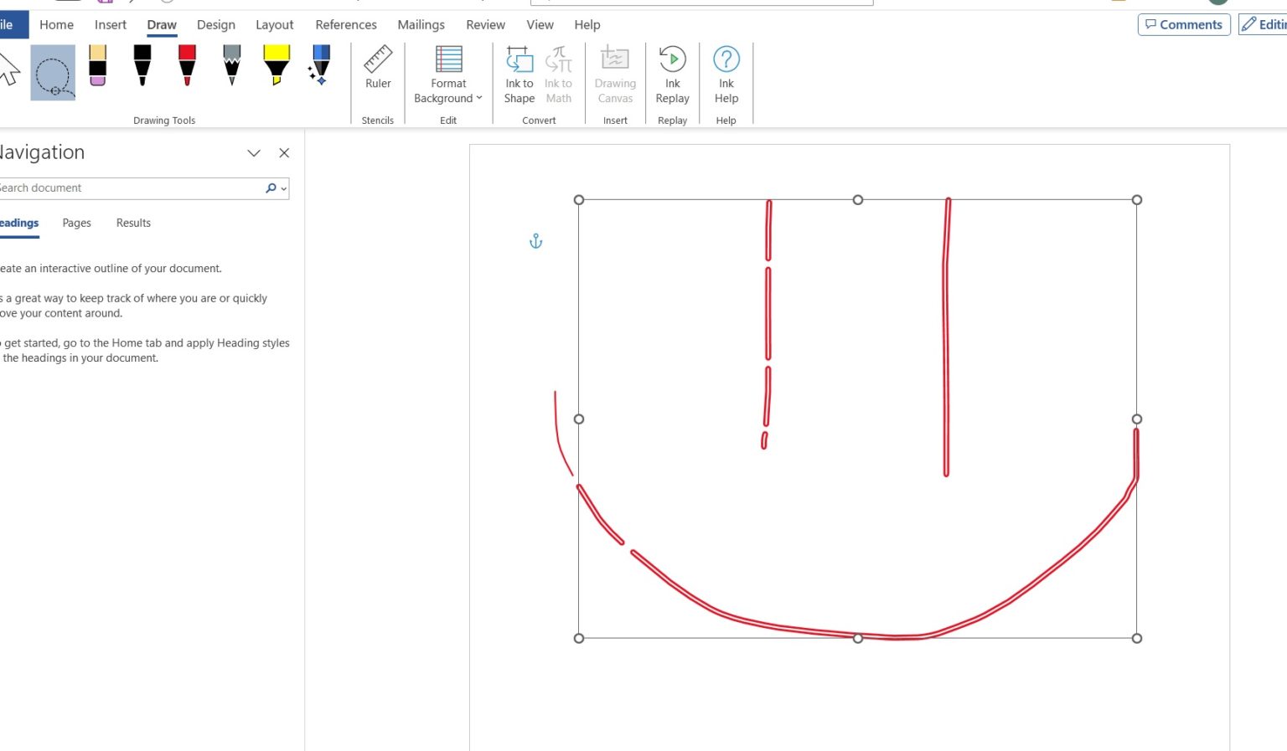Open Ink Help
The width and height of the screenshot is (1287, 751).
726,75
